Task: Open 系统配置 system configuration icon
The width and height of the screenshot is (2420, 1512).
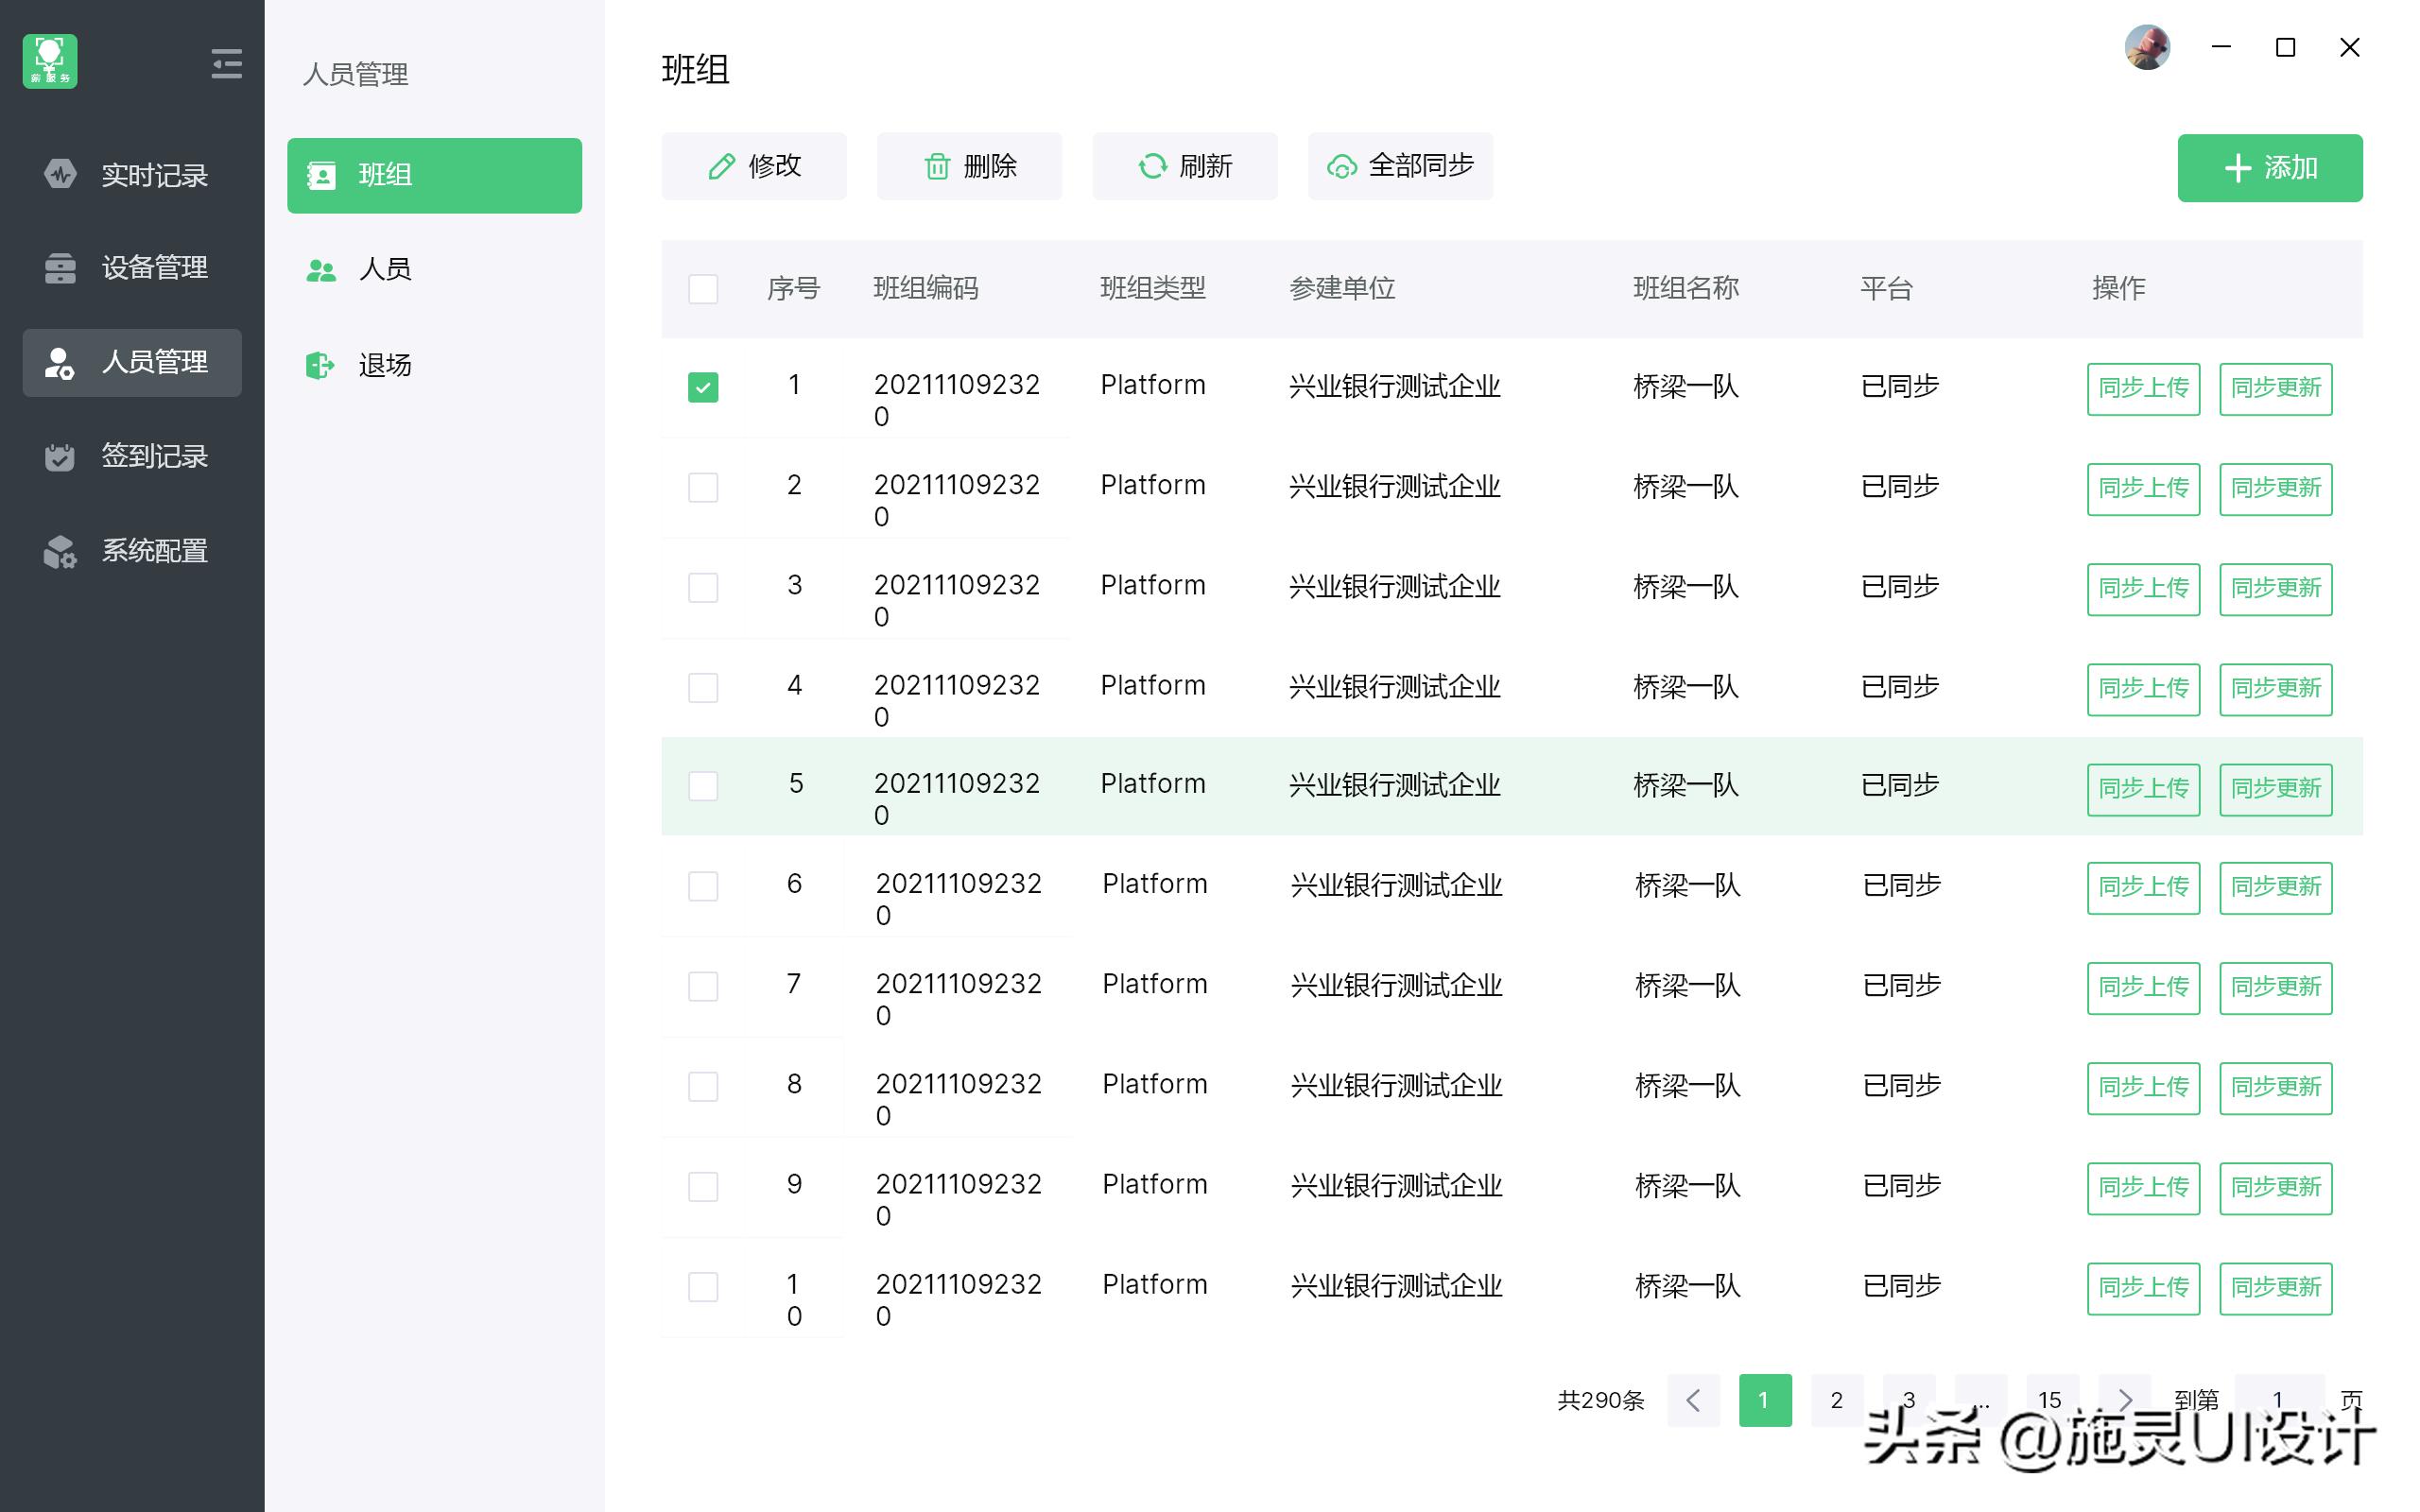Action: pyautogui.click(x=60, y=551)
